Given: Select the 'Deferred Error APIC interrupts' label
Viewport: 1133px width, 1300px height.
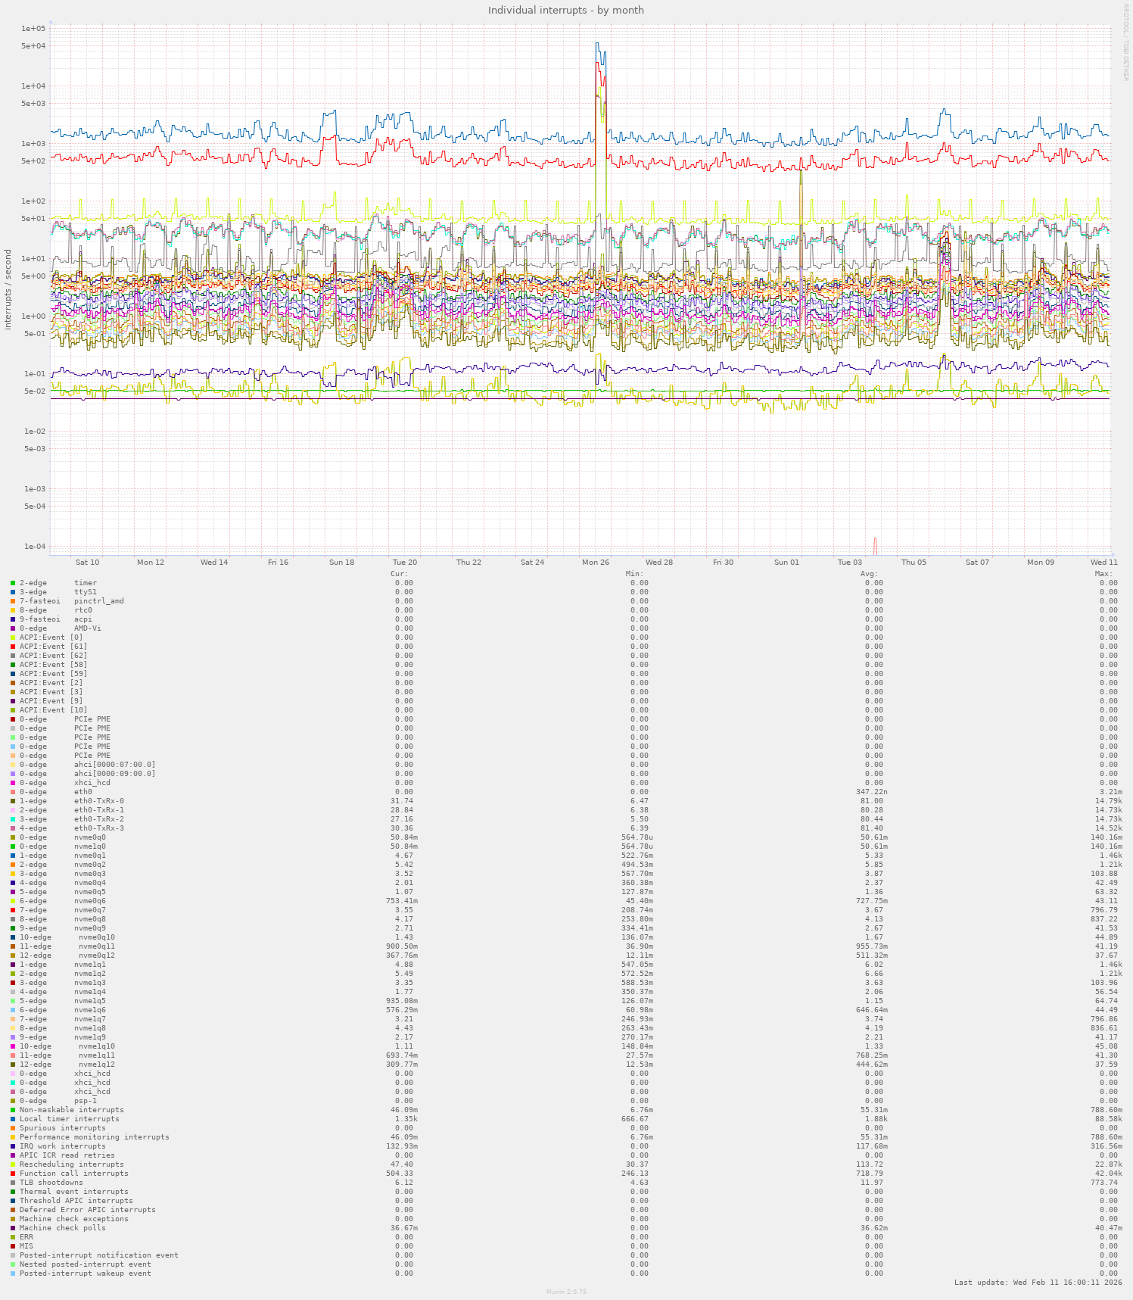Looking at the screenshot, I should click(88, 1210).
